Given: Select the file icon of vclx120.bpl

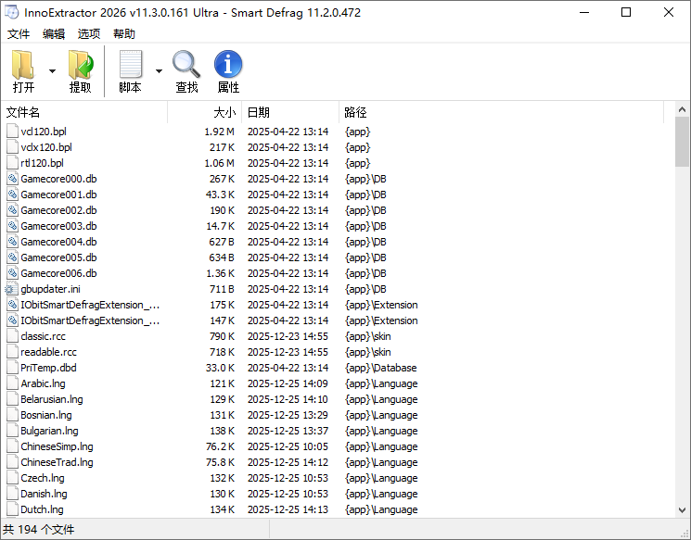Looking at the screenshot, I should (12, 147).
